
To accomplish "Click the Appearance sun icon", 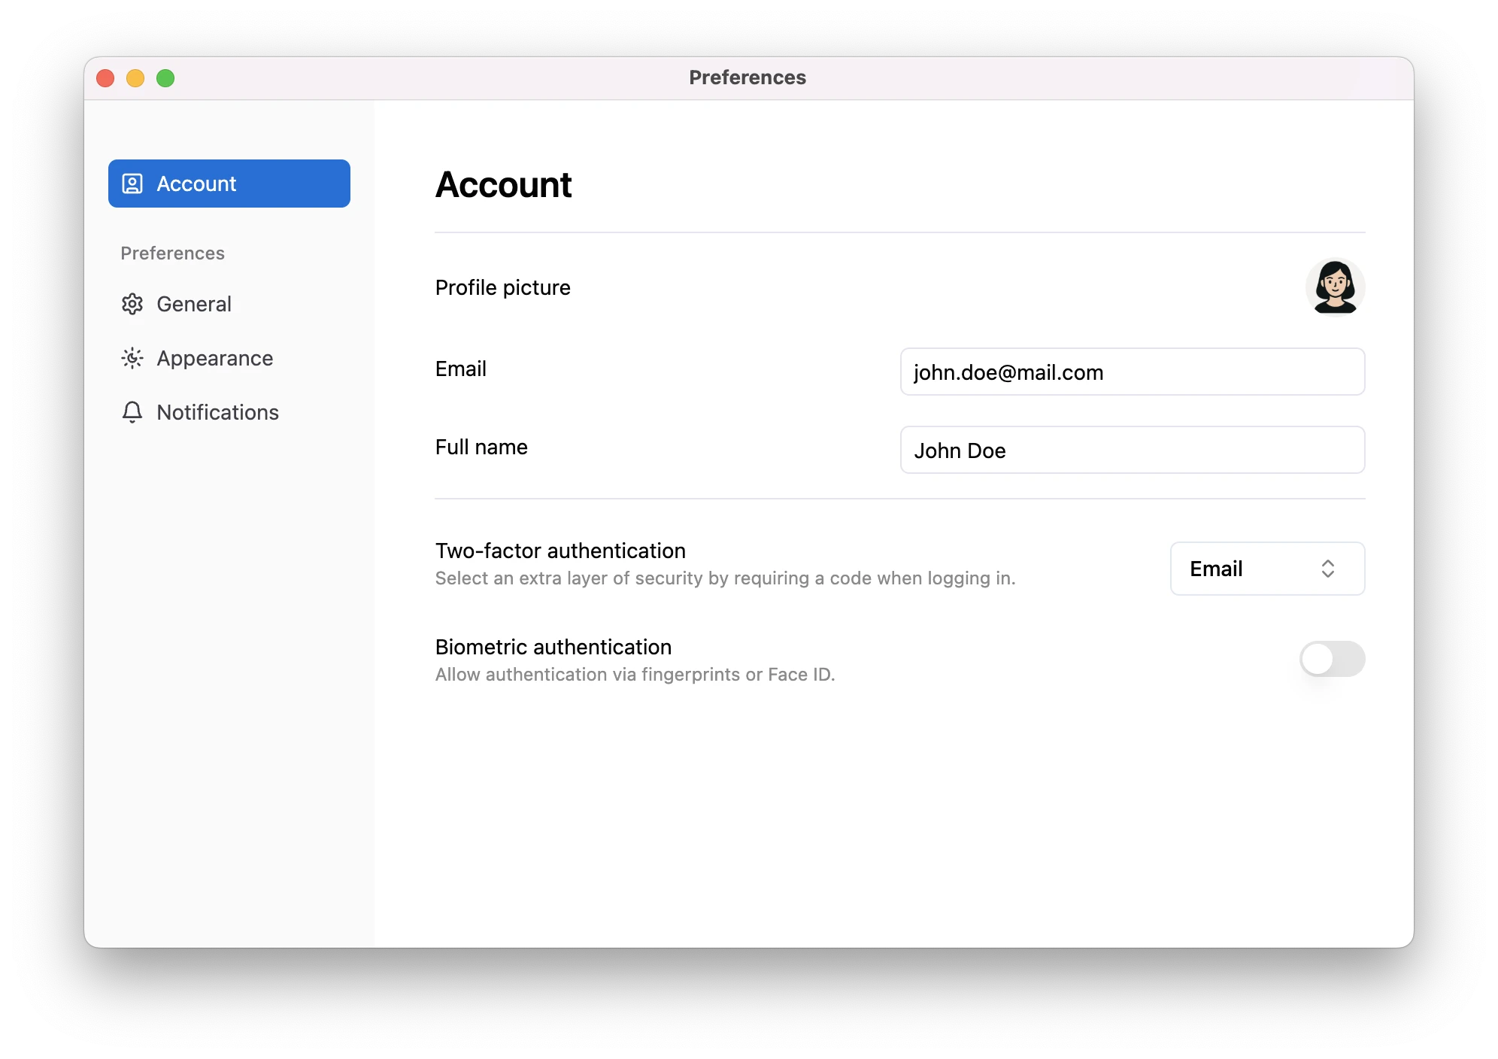I will point(132,358).
